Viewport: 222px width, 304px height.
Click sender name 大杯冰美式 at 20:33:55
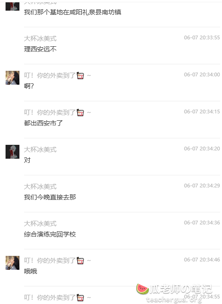[40, 38]
